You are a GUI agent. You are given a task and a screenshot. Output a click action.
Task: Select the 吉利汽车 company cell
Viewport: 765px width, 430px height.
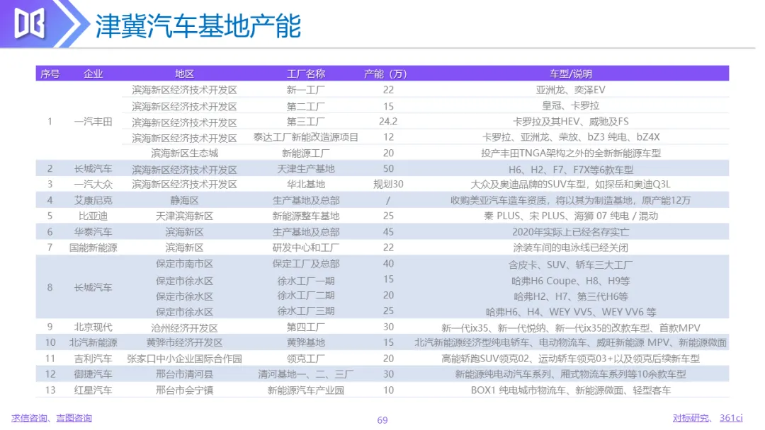click(x=93, y=359)
